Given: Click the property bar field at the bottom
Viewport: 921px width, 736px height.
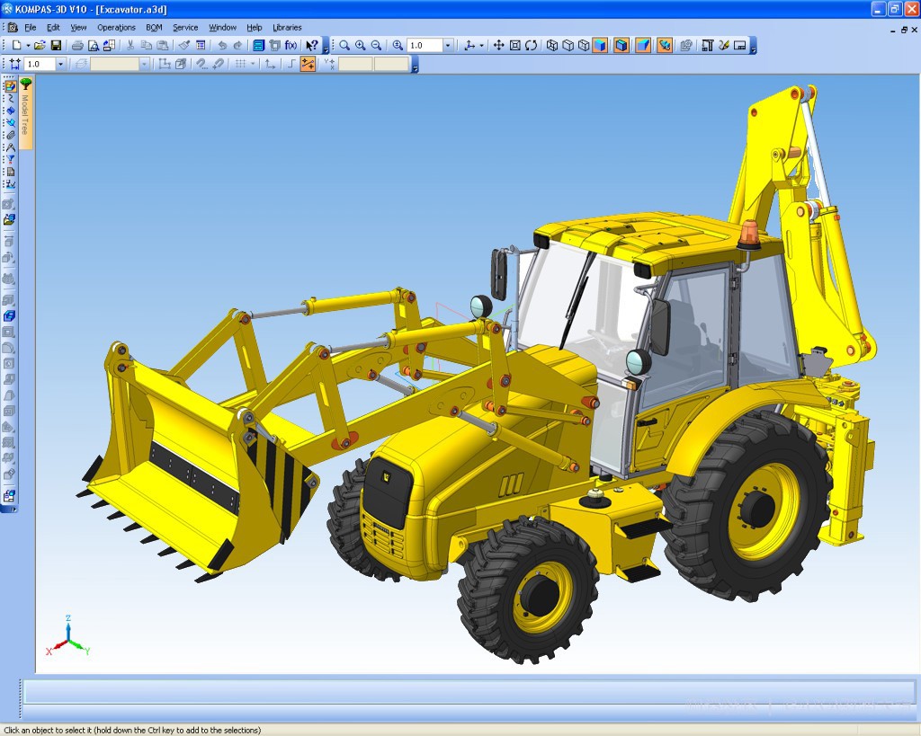Looking at the screenshot, I should (x=460, y=692).
